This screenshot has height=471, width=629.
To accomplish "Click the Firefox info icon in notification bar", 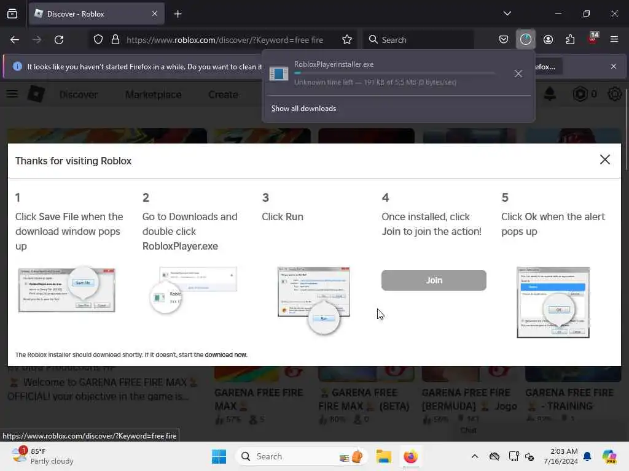I will [17, 66].
